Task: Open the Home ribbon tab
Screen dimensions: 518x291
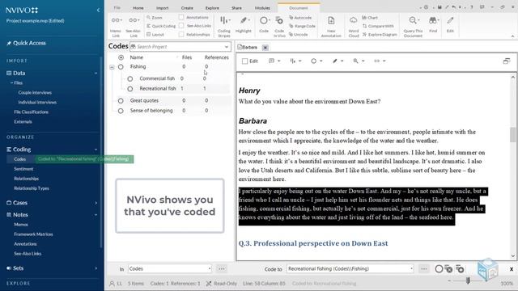Action: click(138, 8)
